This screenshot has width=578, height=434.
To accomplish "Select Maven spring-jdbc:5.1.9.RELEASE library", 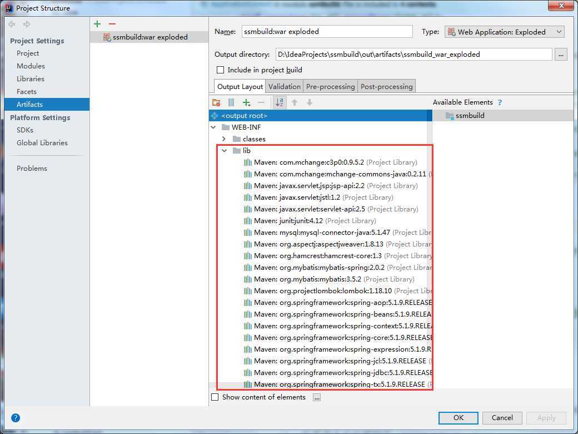I will click(x=338, y=373).
